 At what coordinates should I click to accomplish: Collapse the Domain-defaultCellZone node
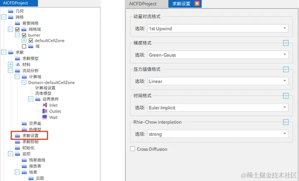click(x=24, y=82)
